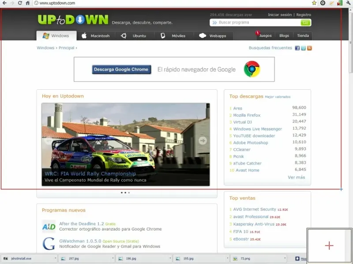Expand the 73.png download options arrow
The height and width of the screenshot is (264, 353).
click(285, 258)
